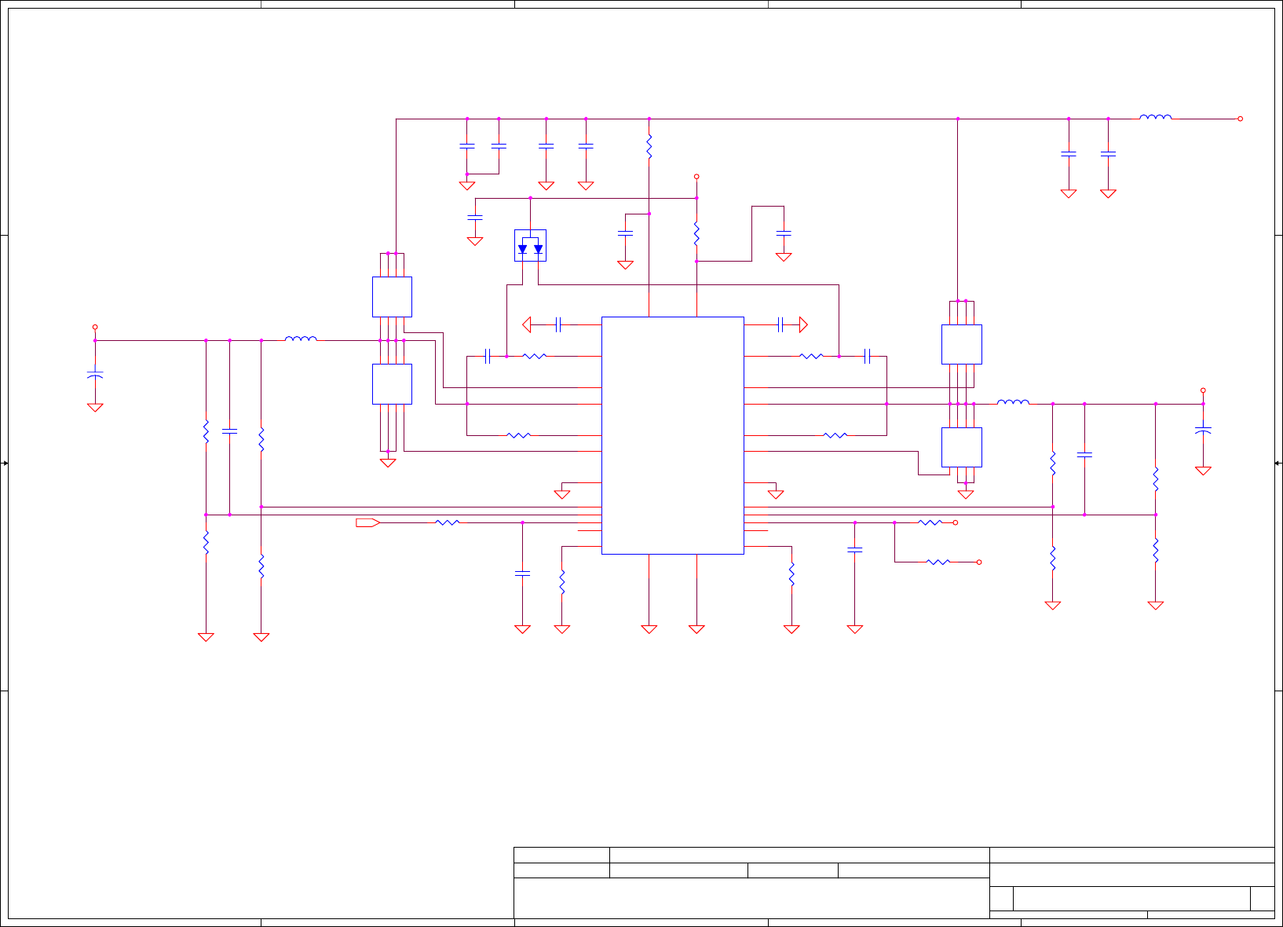Select the right switch box tied to the top rail

962,344
